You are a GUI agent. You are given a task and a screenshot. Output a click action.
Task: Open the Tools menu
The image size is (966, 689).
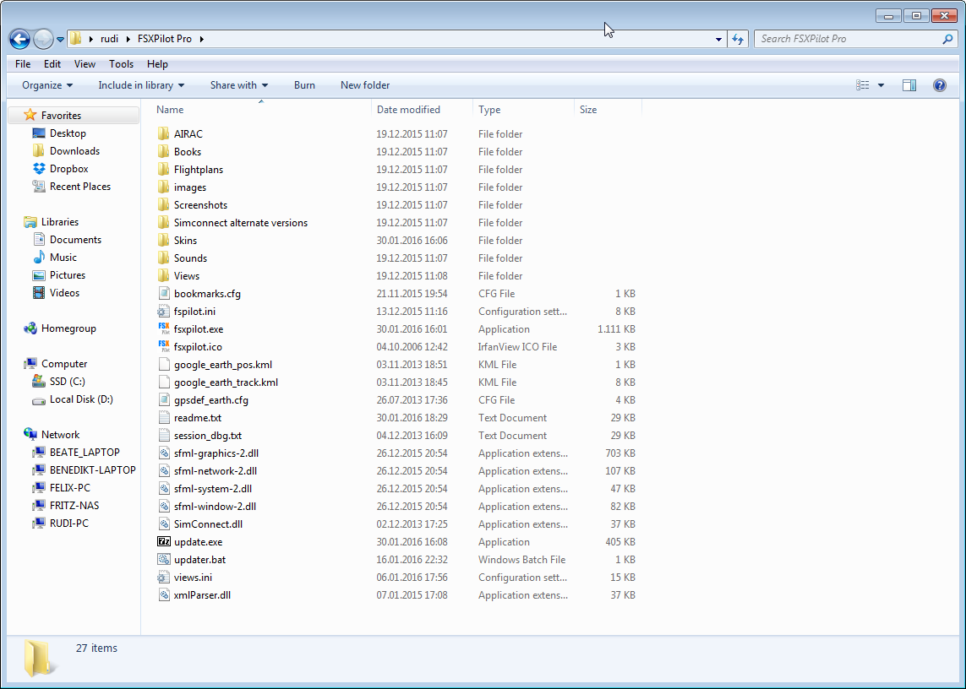(121, 64)
